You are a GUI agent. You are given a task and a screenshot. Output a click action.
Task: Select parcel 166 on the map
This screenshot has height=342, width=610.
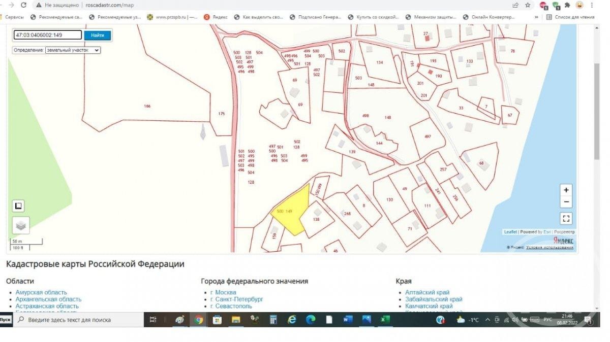pos(147,106)
